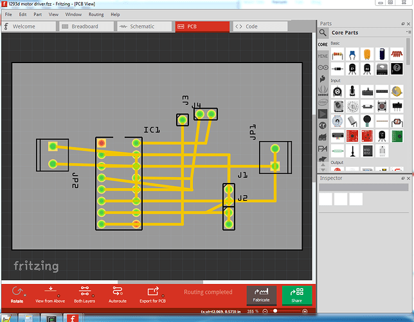Choose the photocell LDR part
The height and width of the screenshot is (322, 414).
[397, 122]
